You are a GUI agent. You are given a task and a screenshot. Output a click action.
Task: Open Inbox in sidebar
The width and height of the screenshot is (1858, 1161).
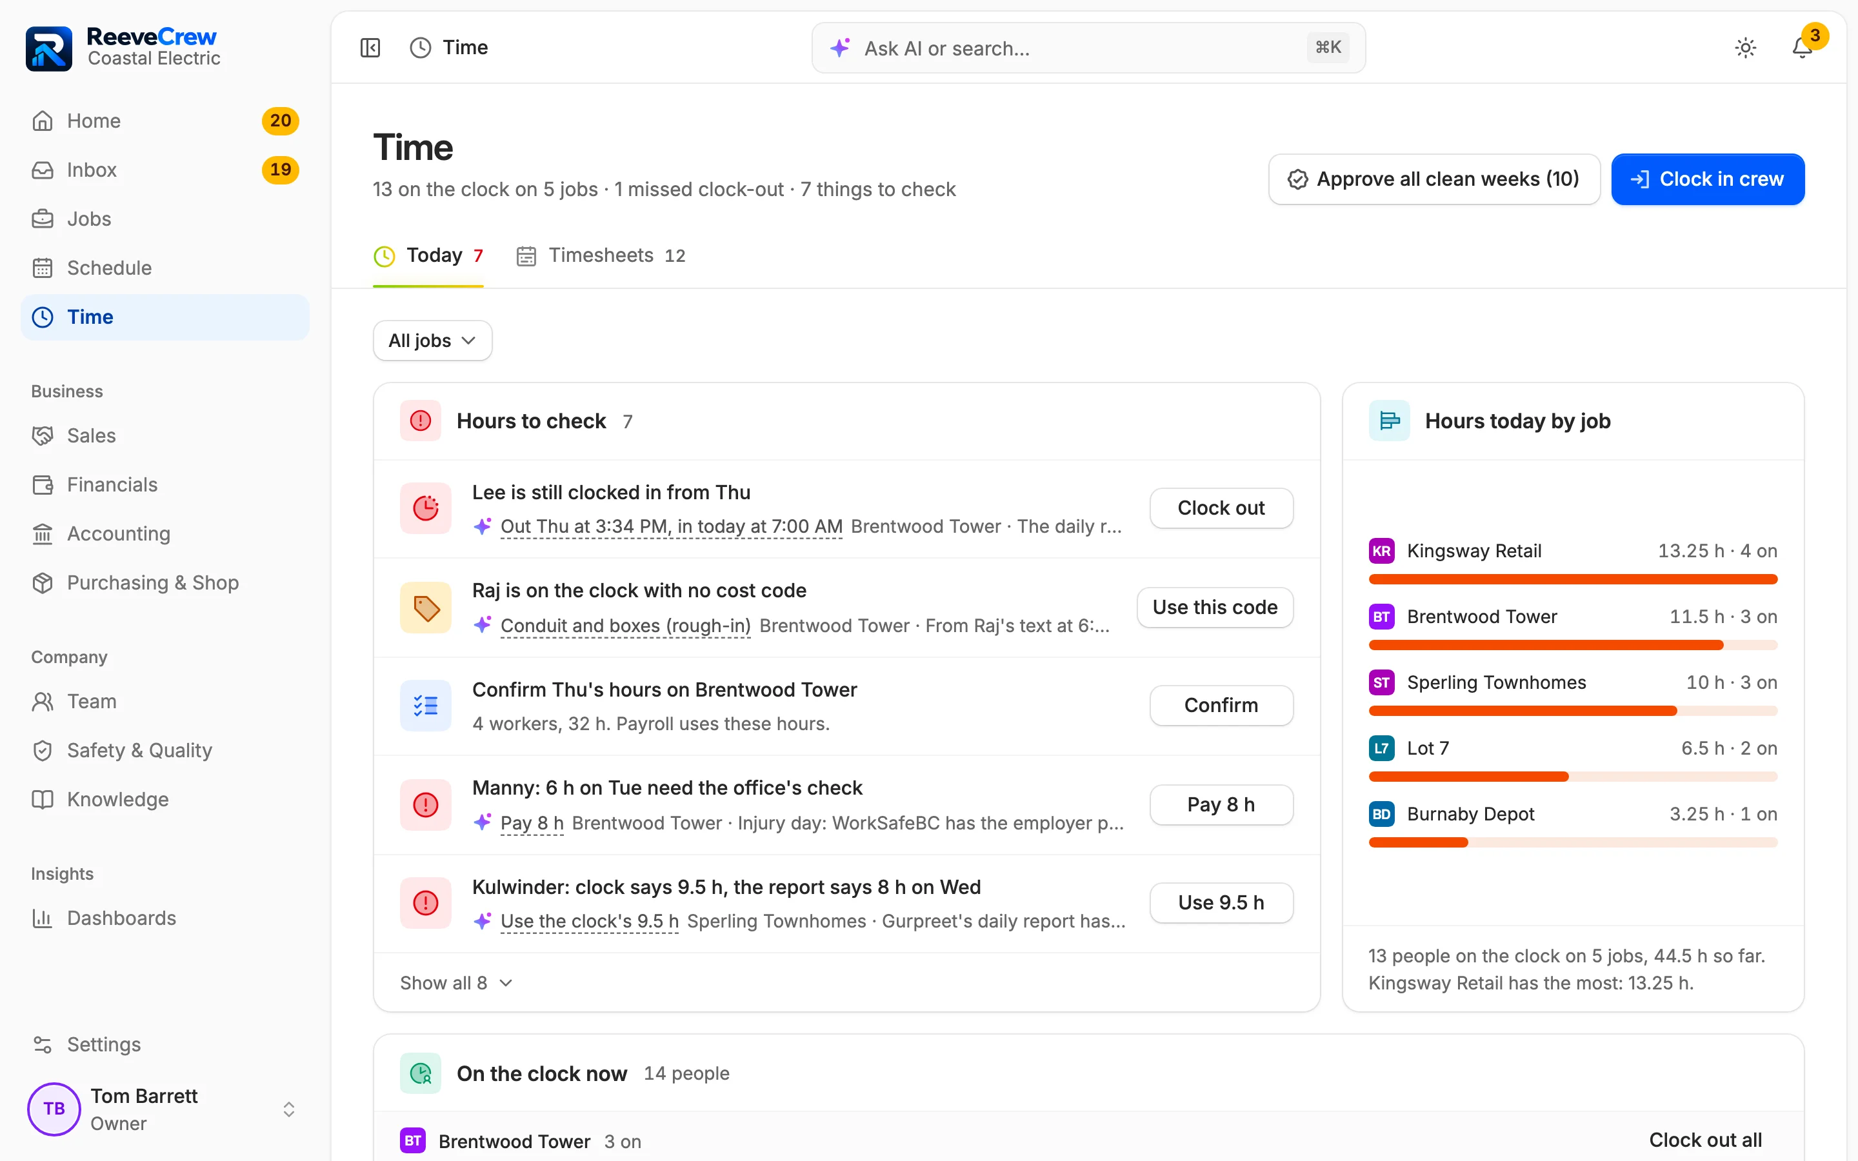coord(165,170)
